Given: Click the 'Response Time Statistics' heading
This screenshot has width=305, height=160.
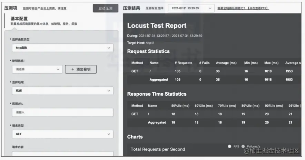Looking at the screenshot, I should point(157,94).
